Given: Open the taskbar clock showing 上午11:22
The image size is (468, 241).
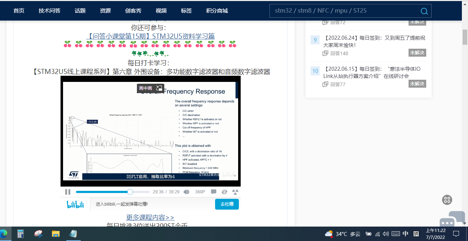Looking at the screenshot, I should 436,234.
